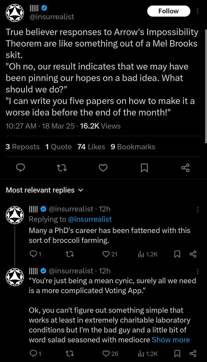
Task: Like the broccoli farming reply
Action: click(110, 254)
